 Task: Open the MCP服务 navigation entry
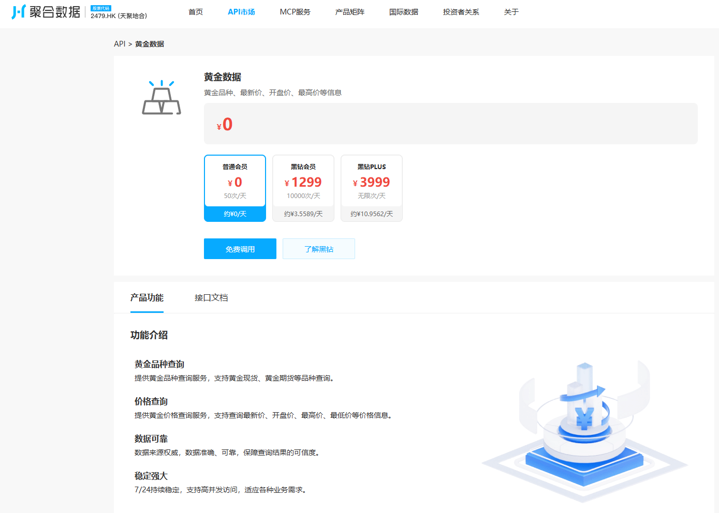[x=295, y=11]
